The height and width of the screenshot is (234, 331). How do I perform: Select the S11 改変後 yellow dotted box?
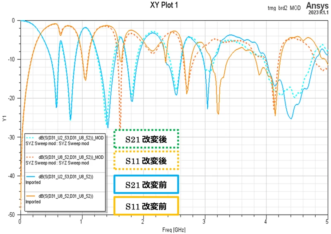point(146,160)
